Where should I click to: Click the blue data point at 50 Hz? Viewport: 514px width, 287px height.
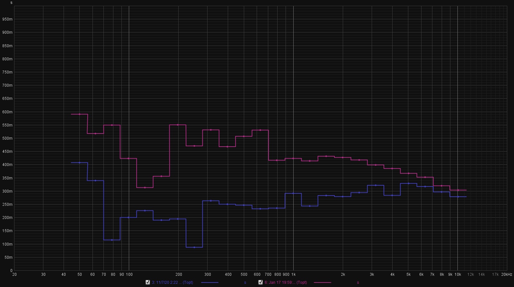coord(80,163)
